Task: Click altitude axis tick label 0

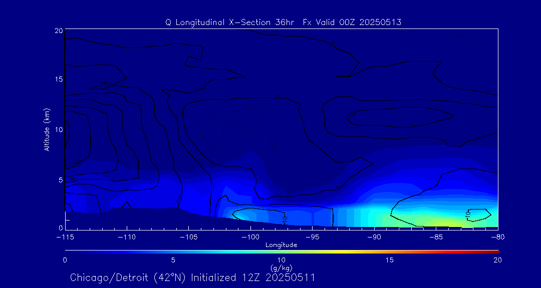Action: (x=60, y=227)
